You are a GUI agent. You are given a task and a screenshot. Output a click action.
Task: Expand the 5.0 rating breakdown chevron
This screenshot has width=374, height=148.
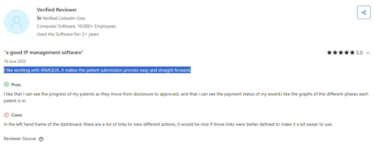point(367,53)
